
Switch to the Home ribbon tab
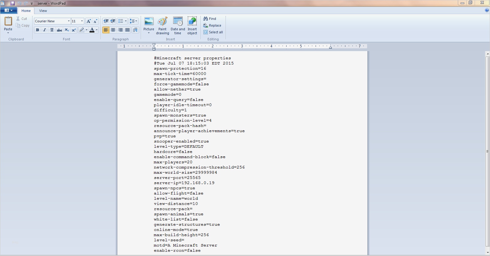tap(26, 11)
